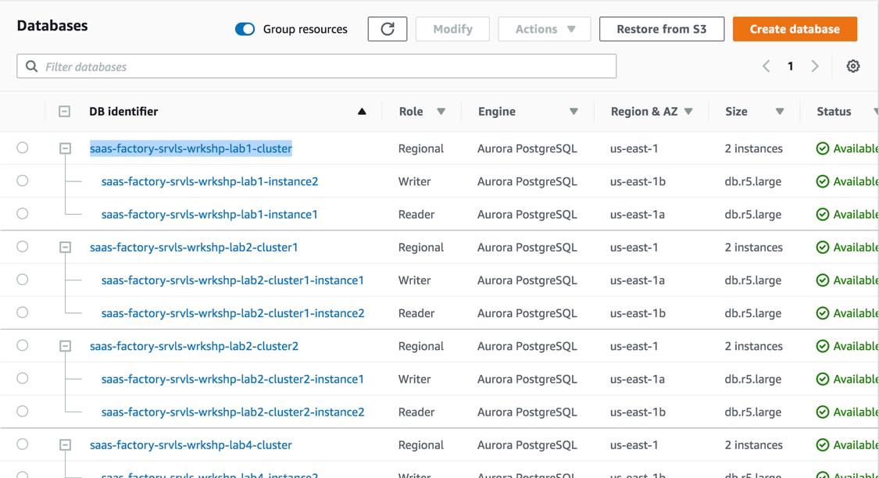The width and height of the screenshot is (879, 478).
Task: Open saas-factory-srvls-wrkshp-lab1-instance1 link
Action: tap(209, 214)
